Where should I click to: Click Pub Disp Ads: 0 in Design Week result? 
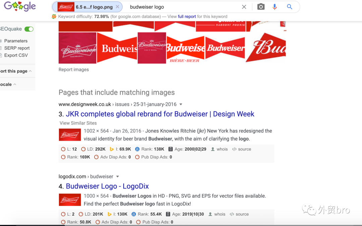pyautogui.click(x=154, y=157)
